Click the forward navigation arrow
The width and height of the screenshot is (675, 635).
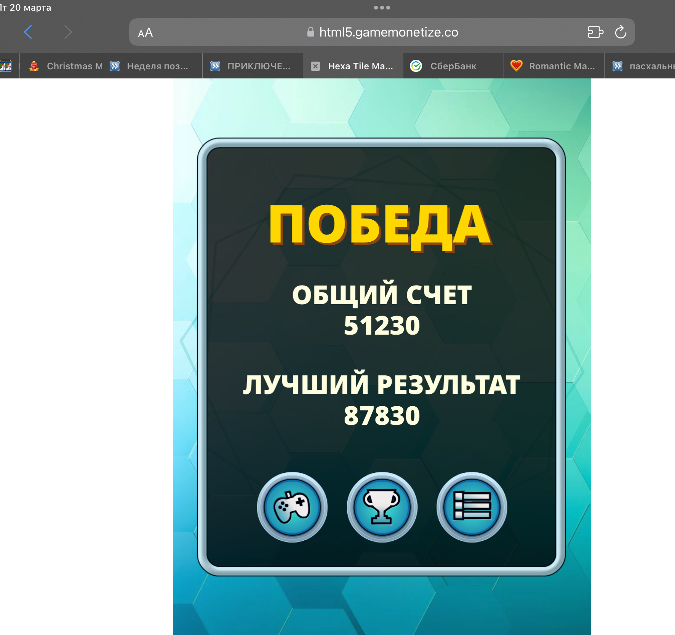68,32
